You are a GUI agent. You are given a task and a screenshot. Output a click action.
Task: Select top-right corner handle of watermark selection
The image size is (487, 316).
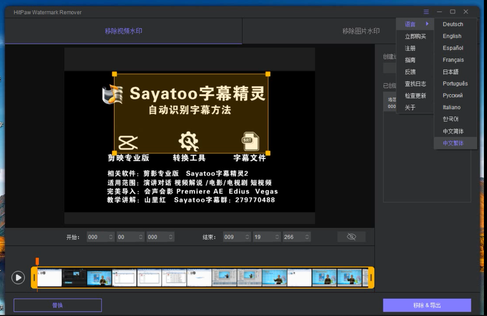click(x=268, y=74)
